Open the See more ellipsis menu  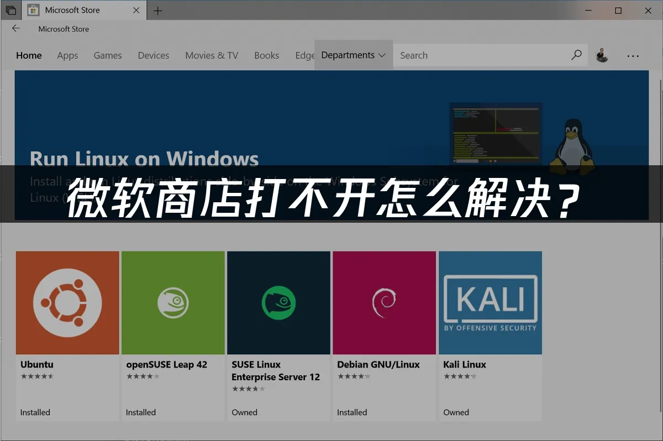pyautogui.click(x=633, y=55)
